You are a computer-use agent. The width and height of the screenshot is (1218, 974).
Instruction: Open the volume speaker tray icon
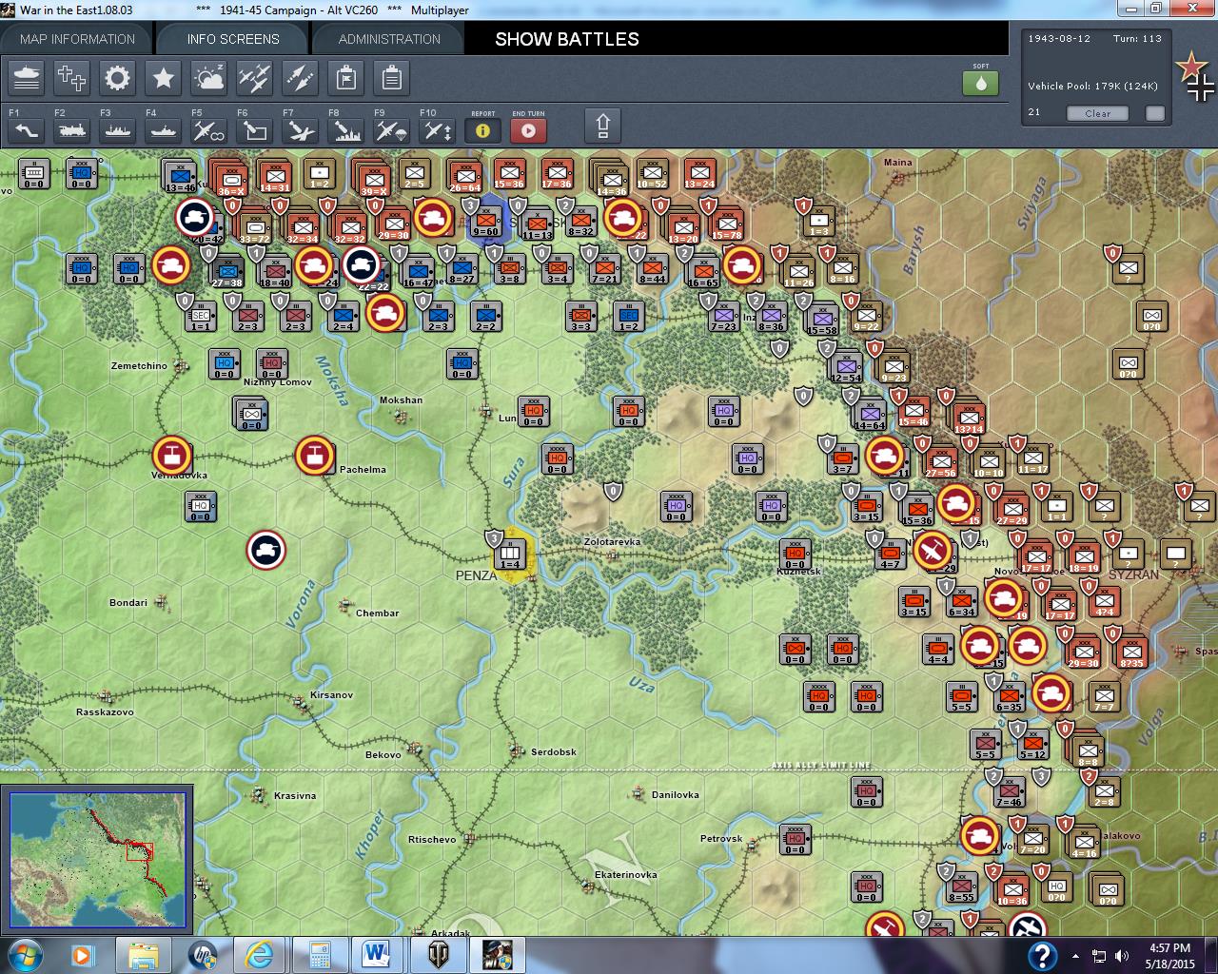[1121, 956]
